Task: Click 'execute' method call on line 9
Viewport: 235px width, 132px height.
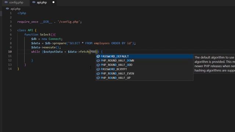Action: click(50, 47)
